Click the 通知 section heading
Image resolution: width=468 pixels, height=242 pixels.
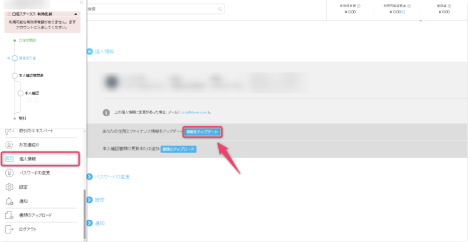[99, 223]
